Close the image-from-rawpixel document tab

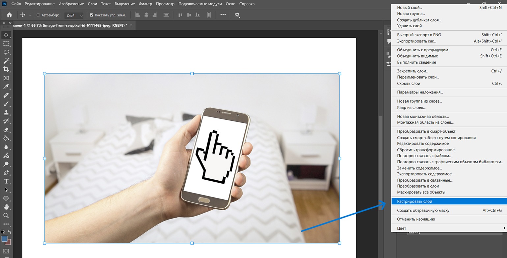tap(131, 25)
